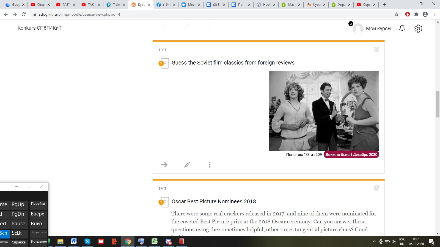The height and width of the screenshot is (247, 440).
Task: Click Исчезание on the on-screen keyboard
Action: (x=38, y=243)
